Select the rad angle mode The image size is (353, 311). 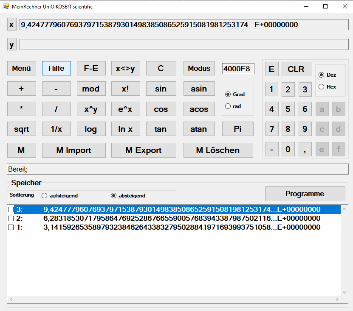(228, 106)
